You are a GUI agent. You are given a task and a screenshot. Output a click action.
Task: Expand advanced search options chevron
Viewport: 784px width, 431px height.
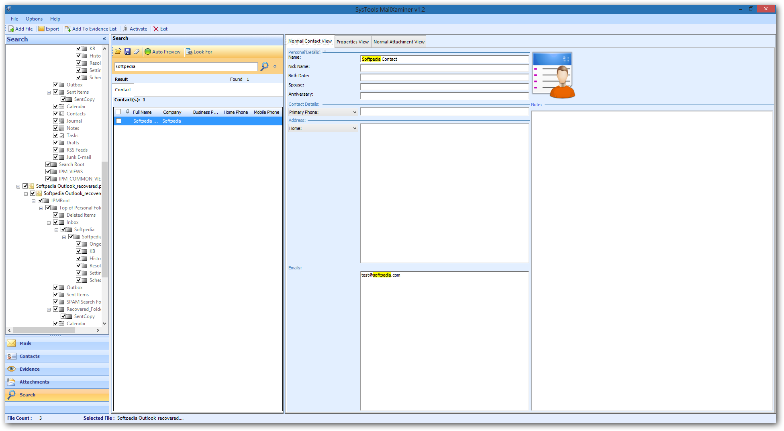275,66
